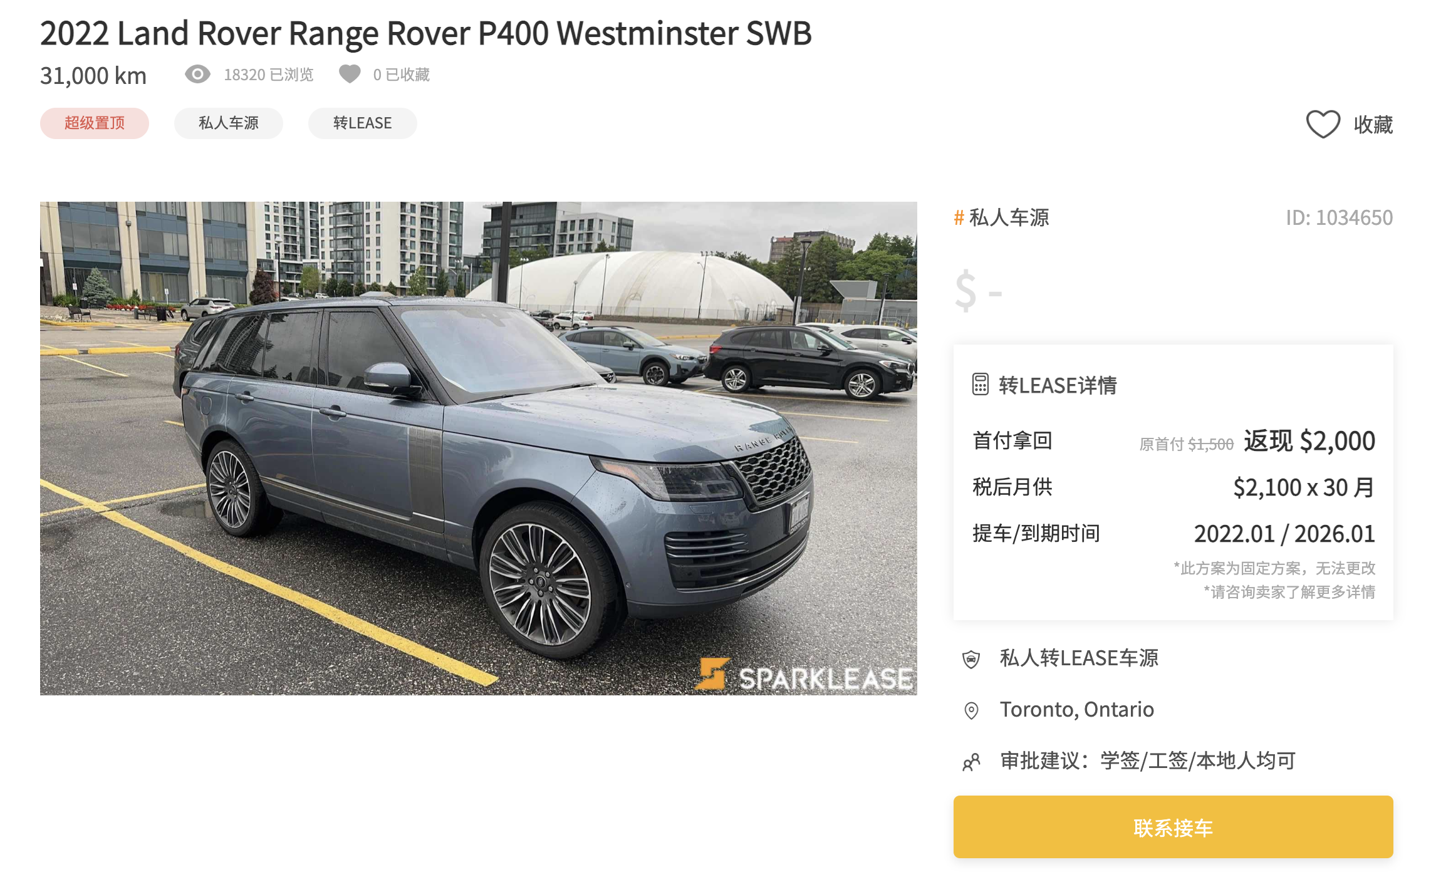Image resolution: width=1431 pixels, height=872 pixels.
Task: Click the Toronto, Ontario location text
Action: pyautogui.click(x=1076, y=709)
